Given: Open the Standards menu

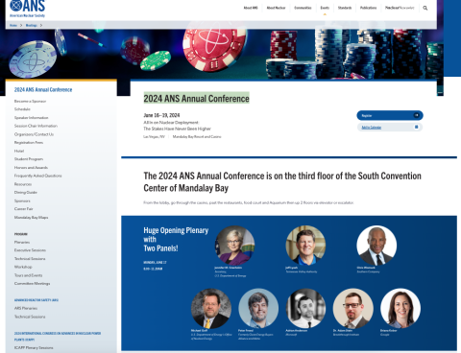Looking at the screenshot, I should click(345, 8).
